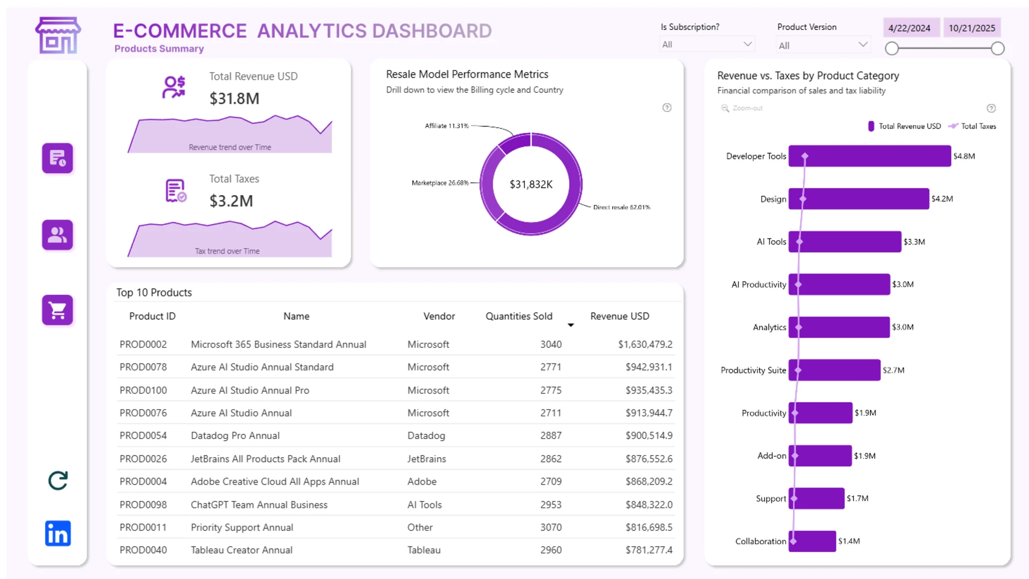Click the Products Summary subtitle
The image size is (1029, 579).
(159, 49)
